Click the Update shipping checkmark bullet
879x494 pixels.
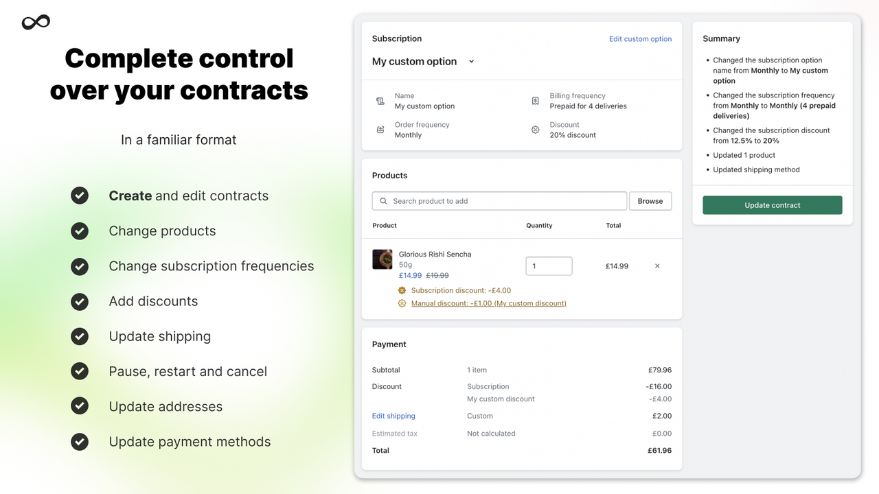pyautogui.click(x=80, y=336)
